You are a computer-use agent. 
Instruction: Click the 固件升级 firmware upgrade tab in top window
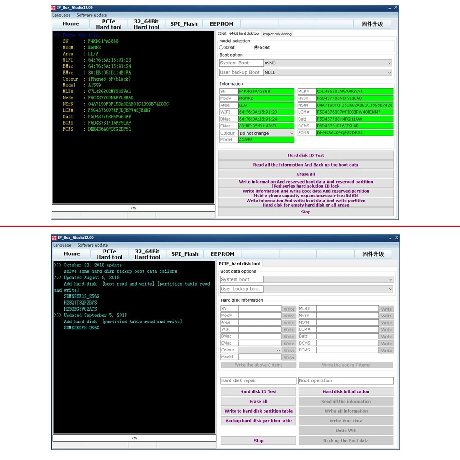[x=372, y=24]
